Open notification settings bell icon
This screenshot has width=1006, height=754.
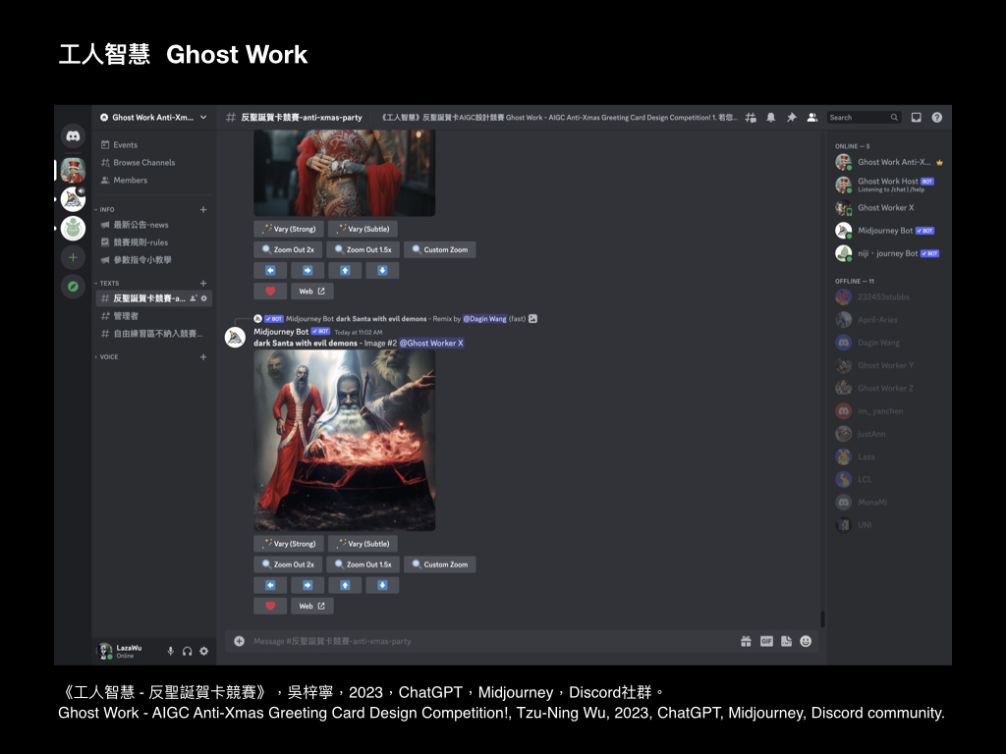click(771, 118)
